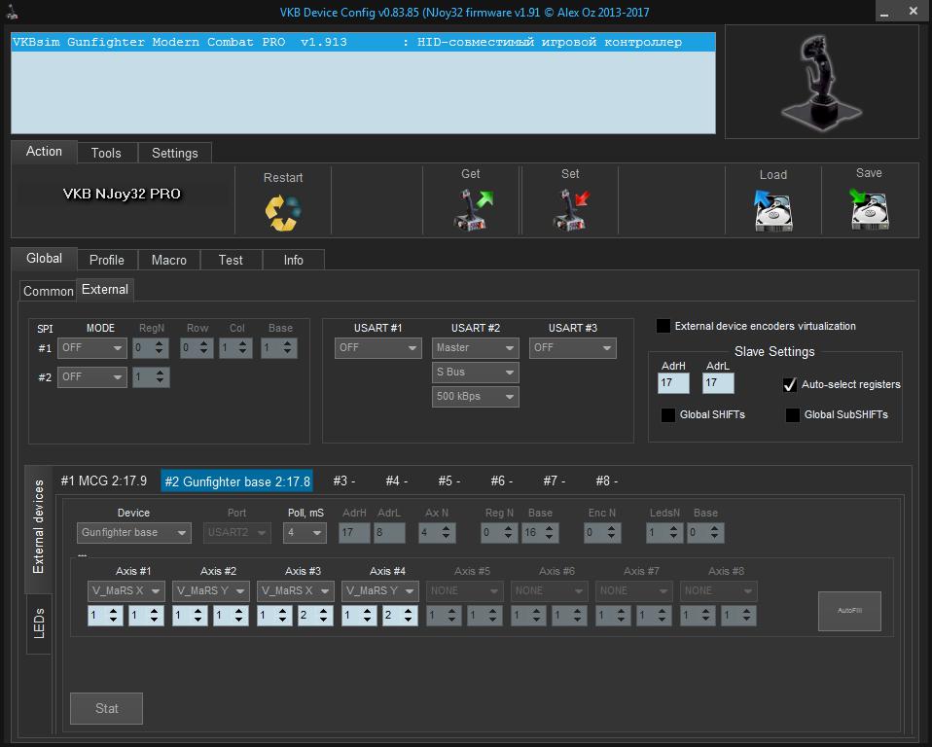Select #1 MCG 2:17.9 device tab

(x=104, y=480)
